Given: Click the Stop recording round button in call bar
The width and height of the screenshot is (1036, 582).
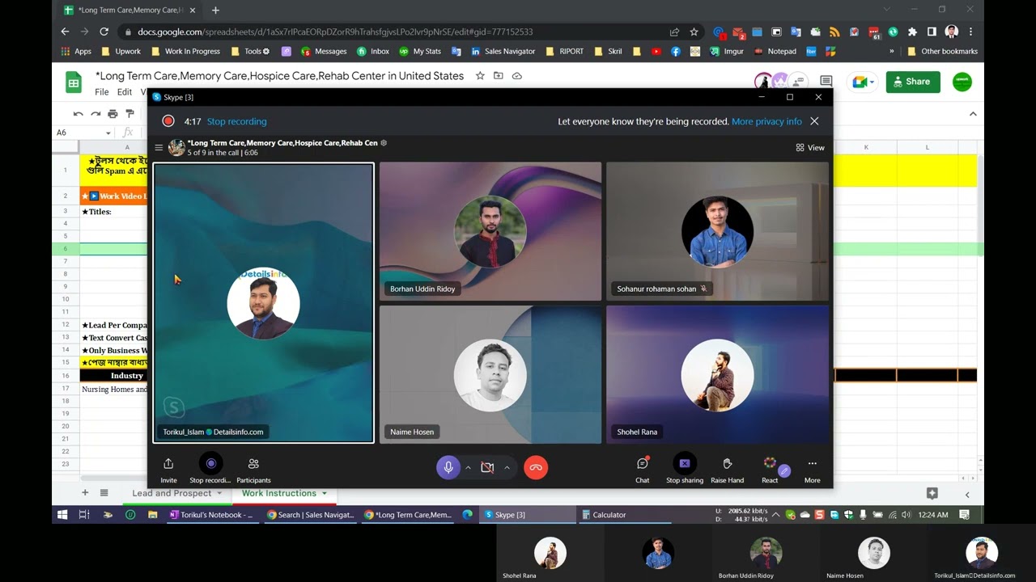Looking at the screenshot, I should click(210, 463).
